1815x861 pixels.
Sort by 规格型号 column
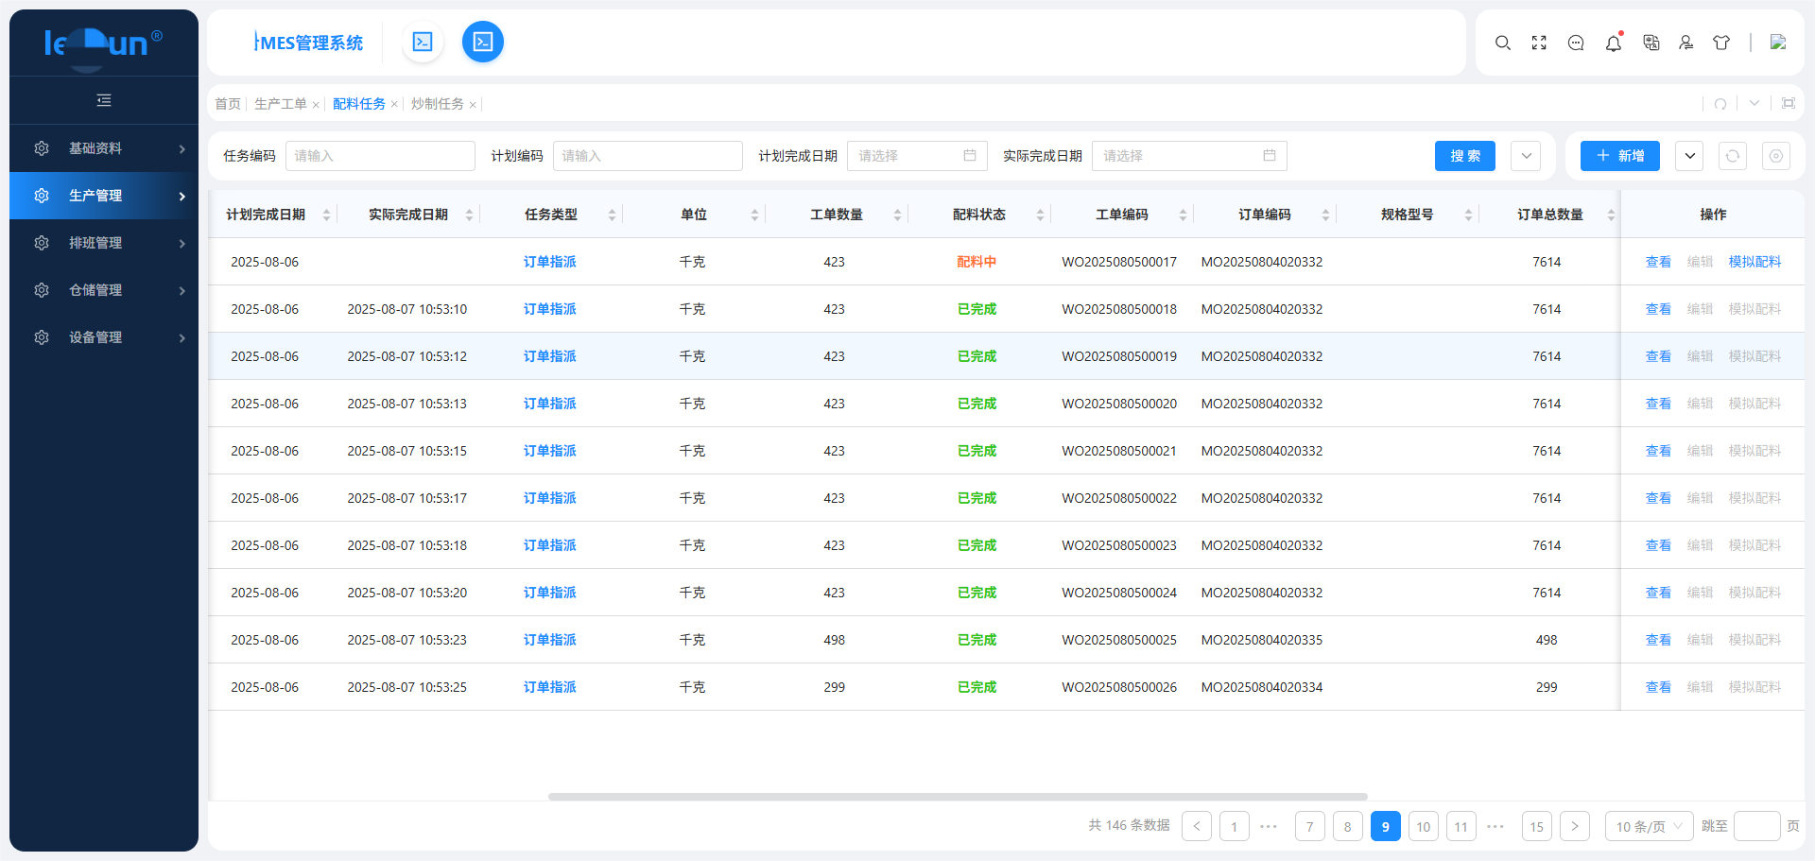coord(1468,215)
